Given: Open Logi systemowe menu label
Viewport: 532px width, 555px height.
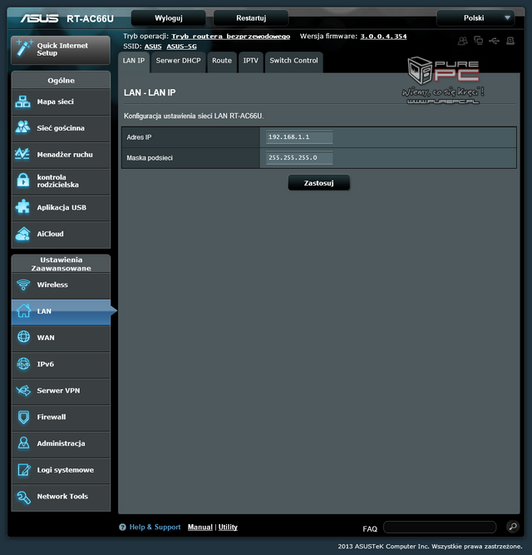Looking at the screenshot, I should click(66, 470).
